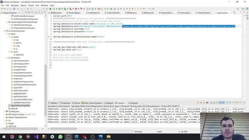Click the red Terminate icon in main toolbar
The image size is (249, 140).
tap(76, 9)
